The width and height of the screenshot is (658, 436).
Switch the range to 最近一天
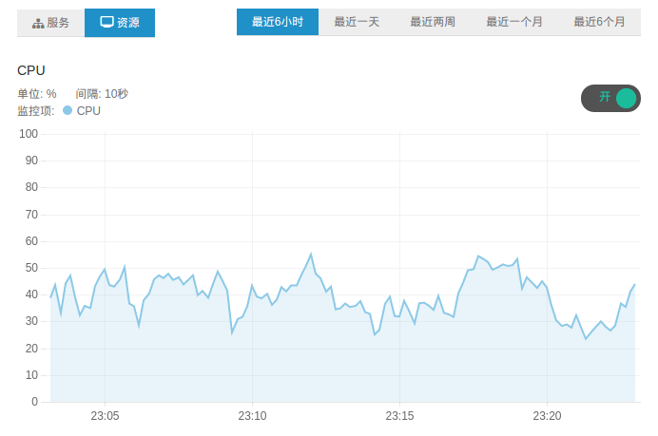pos(357,22)
